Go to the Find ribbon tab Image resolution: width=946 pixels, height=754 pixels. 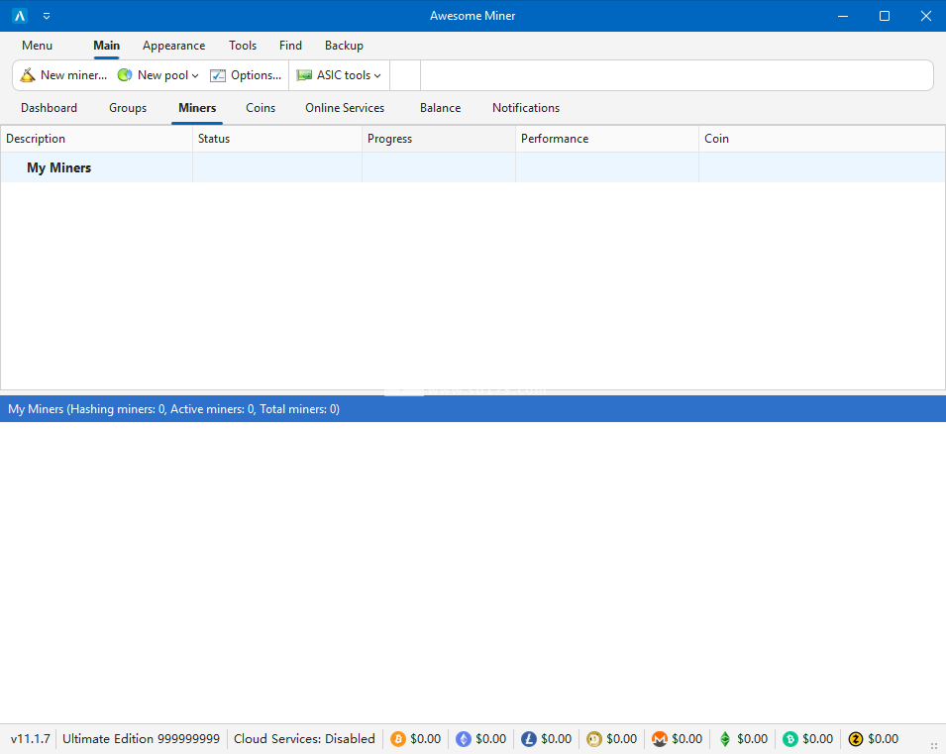pyautogui.click(x=290, y=46)
